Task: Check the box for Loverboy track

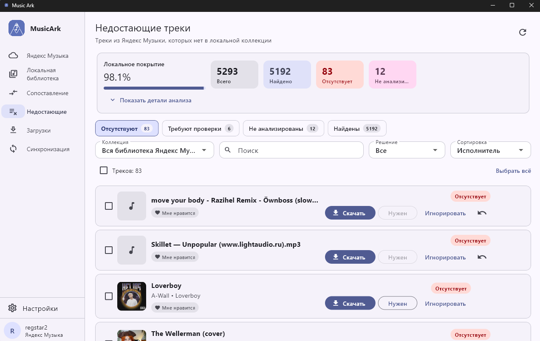Action: 109,296
